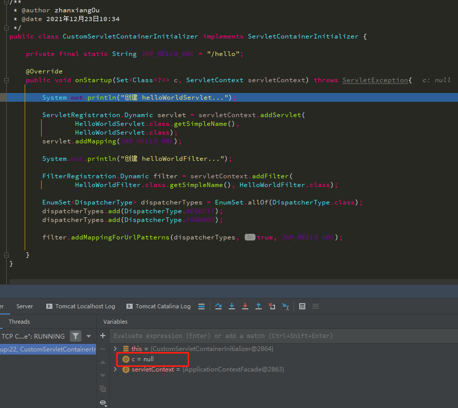Click the editor horizontal scrollbar

233,282
